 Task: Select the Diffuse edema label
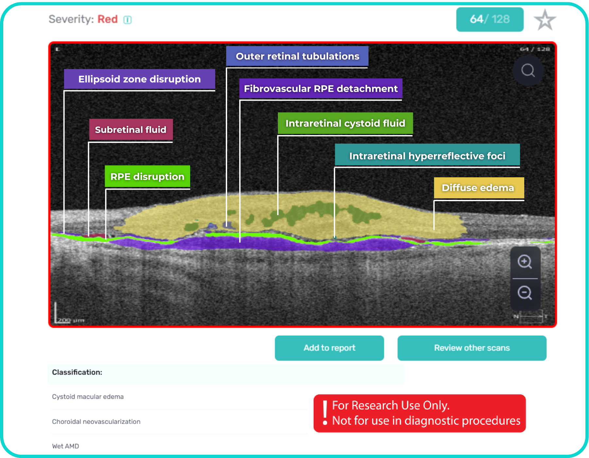click(x=478, y=188)
